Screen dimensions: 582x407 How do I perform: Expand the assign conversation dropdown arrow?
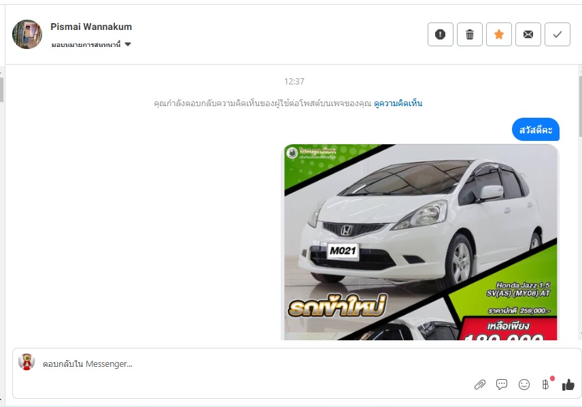128,44
